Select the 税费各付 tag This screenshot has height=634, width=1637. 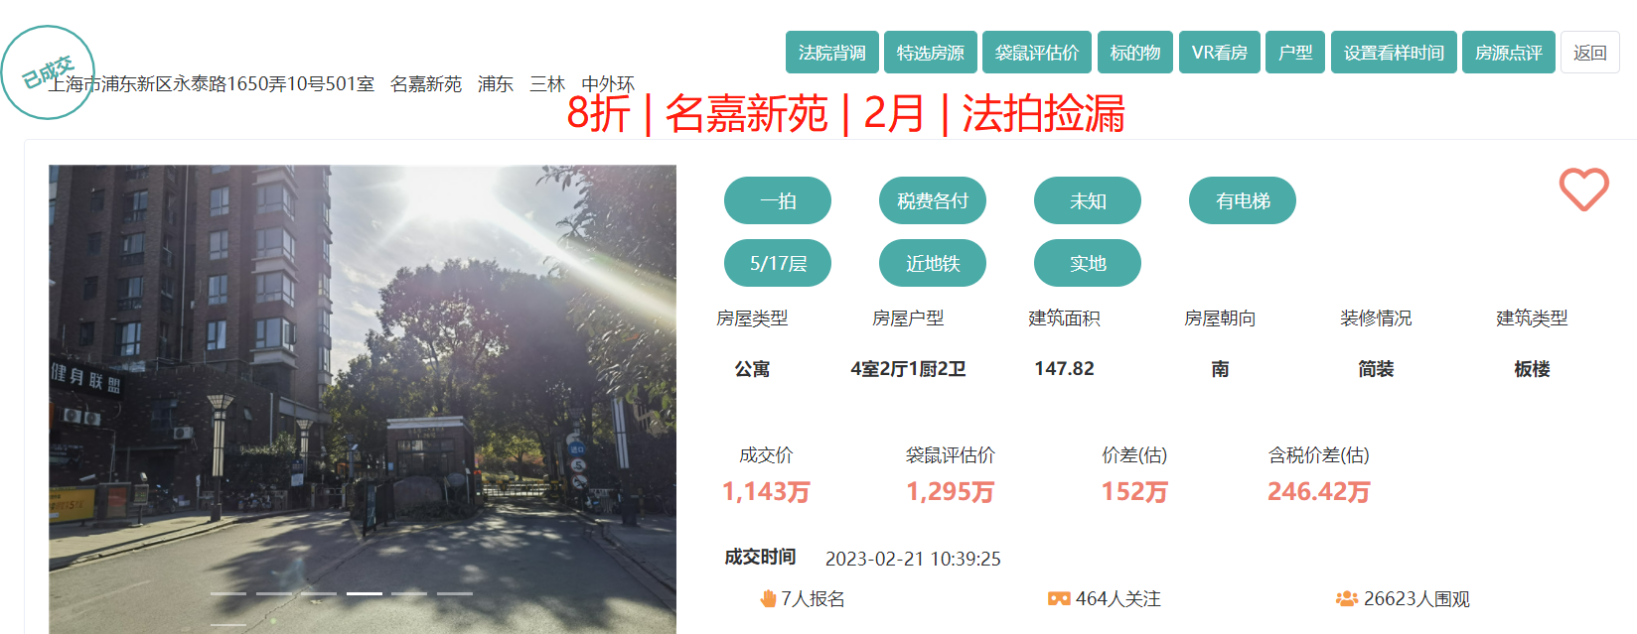point(933,200)
